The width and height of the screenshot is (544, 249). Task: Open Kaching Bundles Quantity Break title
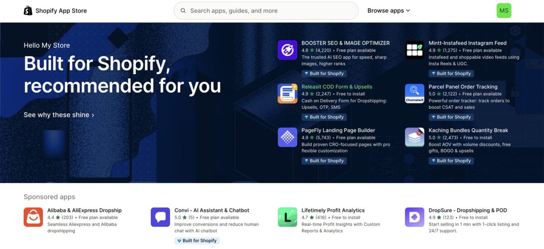468,130
